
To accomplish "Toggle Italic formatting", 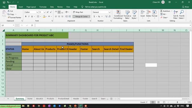I will coord(29,16).
